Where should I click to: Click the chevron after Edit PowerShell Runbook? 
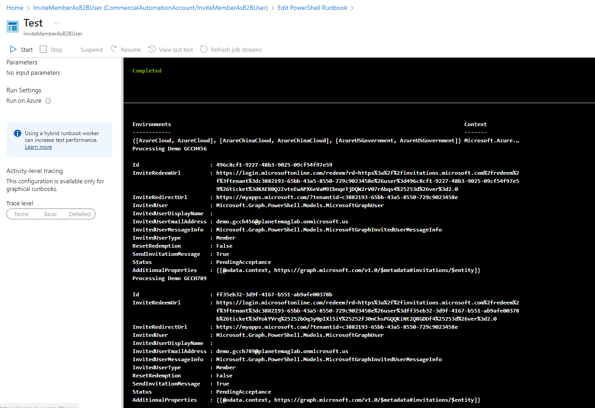pos(352,8)
